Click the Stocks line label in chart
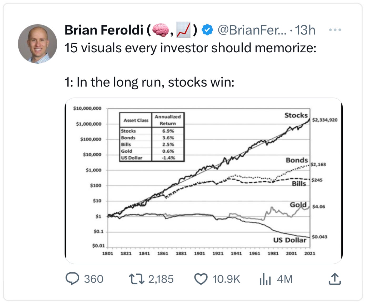Screen dimensions: 365x306 296,115
